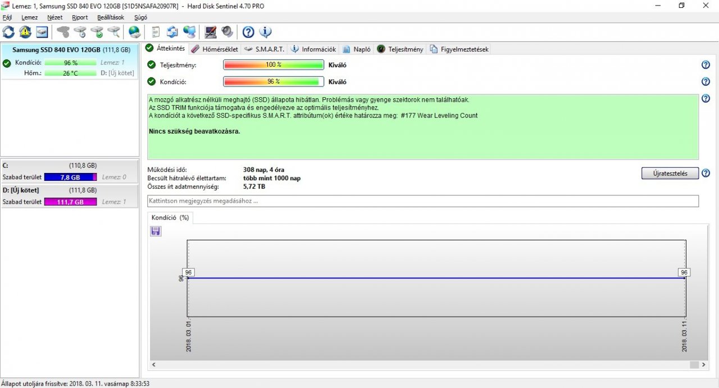Open the Beállítások menu

click(111, 17)
